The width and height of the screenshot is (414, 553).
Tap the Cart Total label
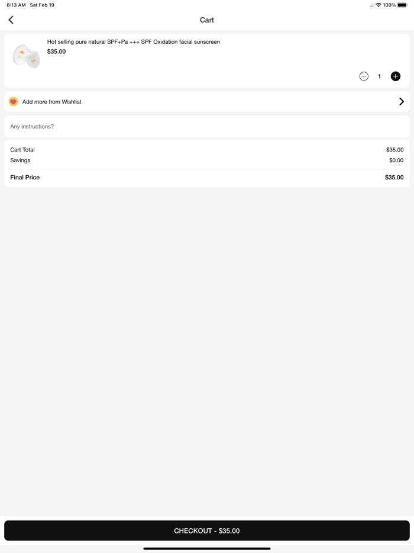point(22,150)
